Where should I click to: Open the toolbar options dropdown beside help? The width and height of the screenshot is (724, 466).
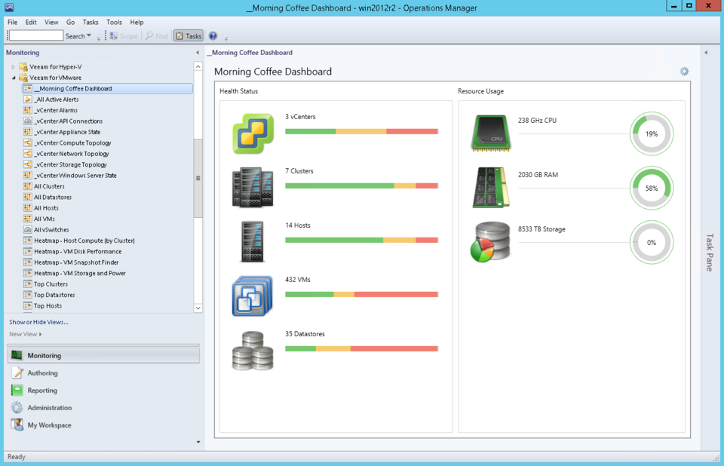pyautogui.click(x=225, y=38)
